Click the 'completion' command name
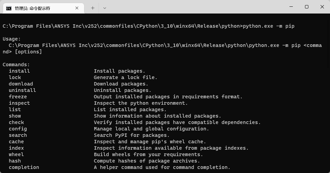The height and width of the screenshot is (173, 330). tap(24, 167)
